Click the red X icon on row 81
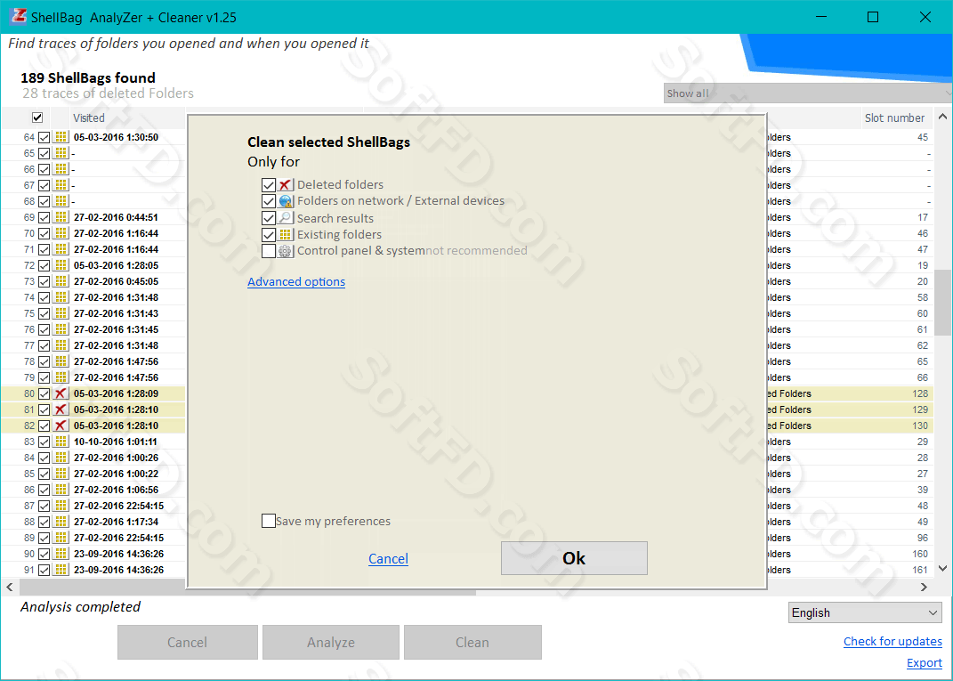 (x=61, y=409)
